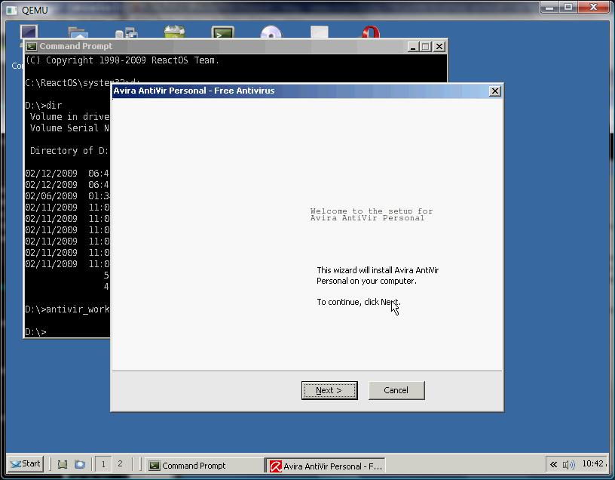Open the ReactOS Start menu

click(x=26, y=464)
